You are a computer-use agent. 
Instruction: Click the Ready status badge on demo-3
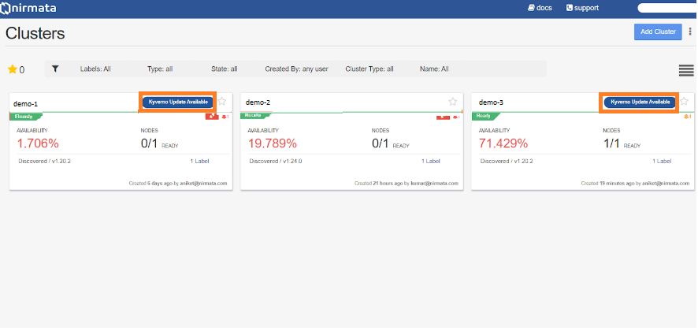pyautogui.click(x=485, y=116)
